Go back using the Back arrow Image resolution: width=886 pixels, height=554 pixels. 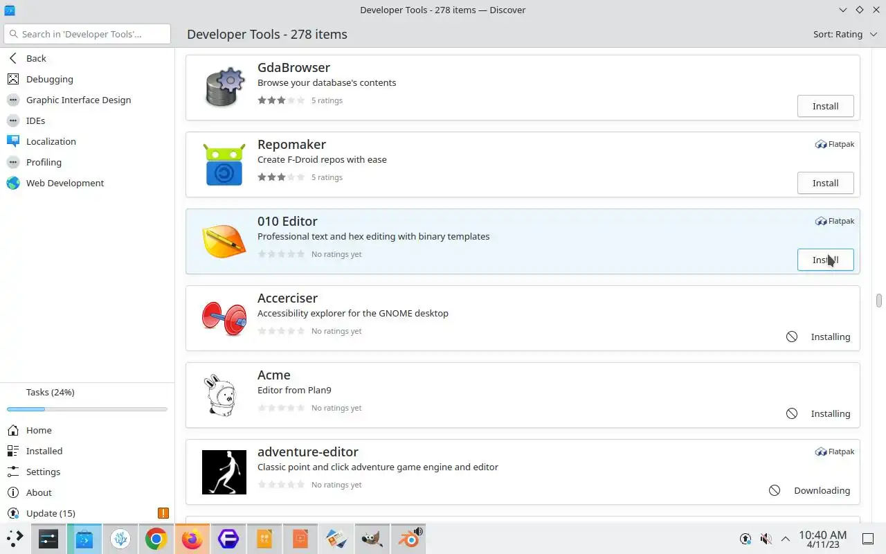[87, 58]
